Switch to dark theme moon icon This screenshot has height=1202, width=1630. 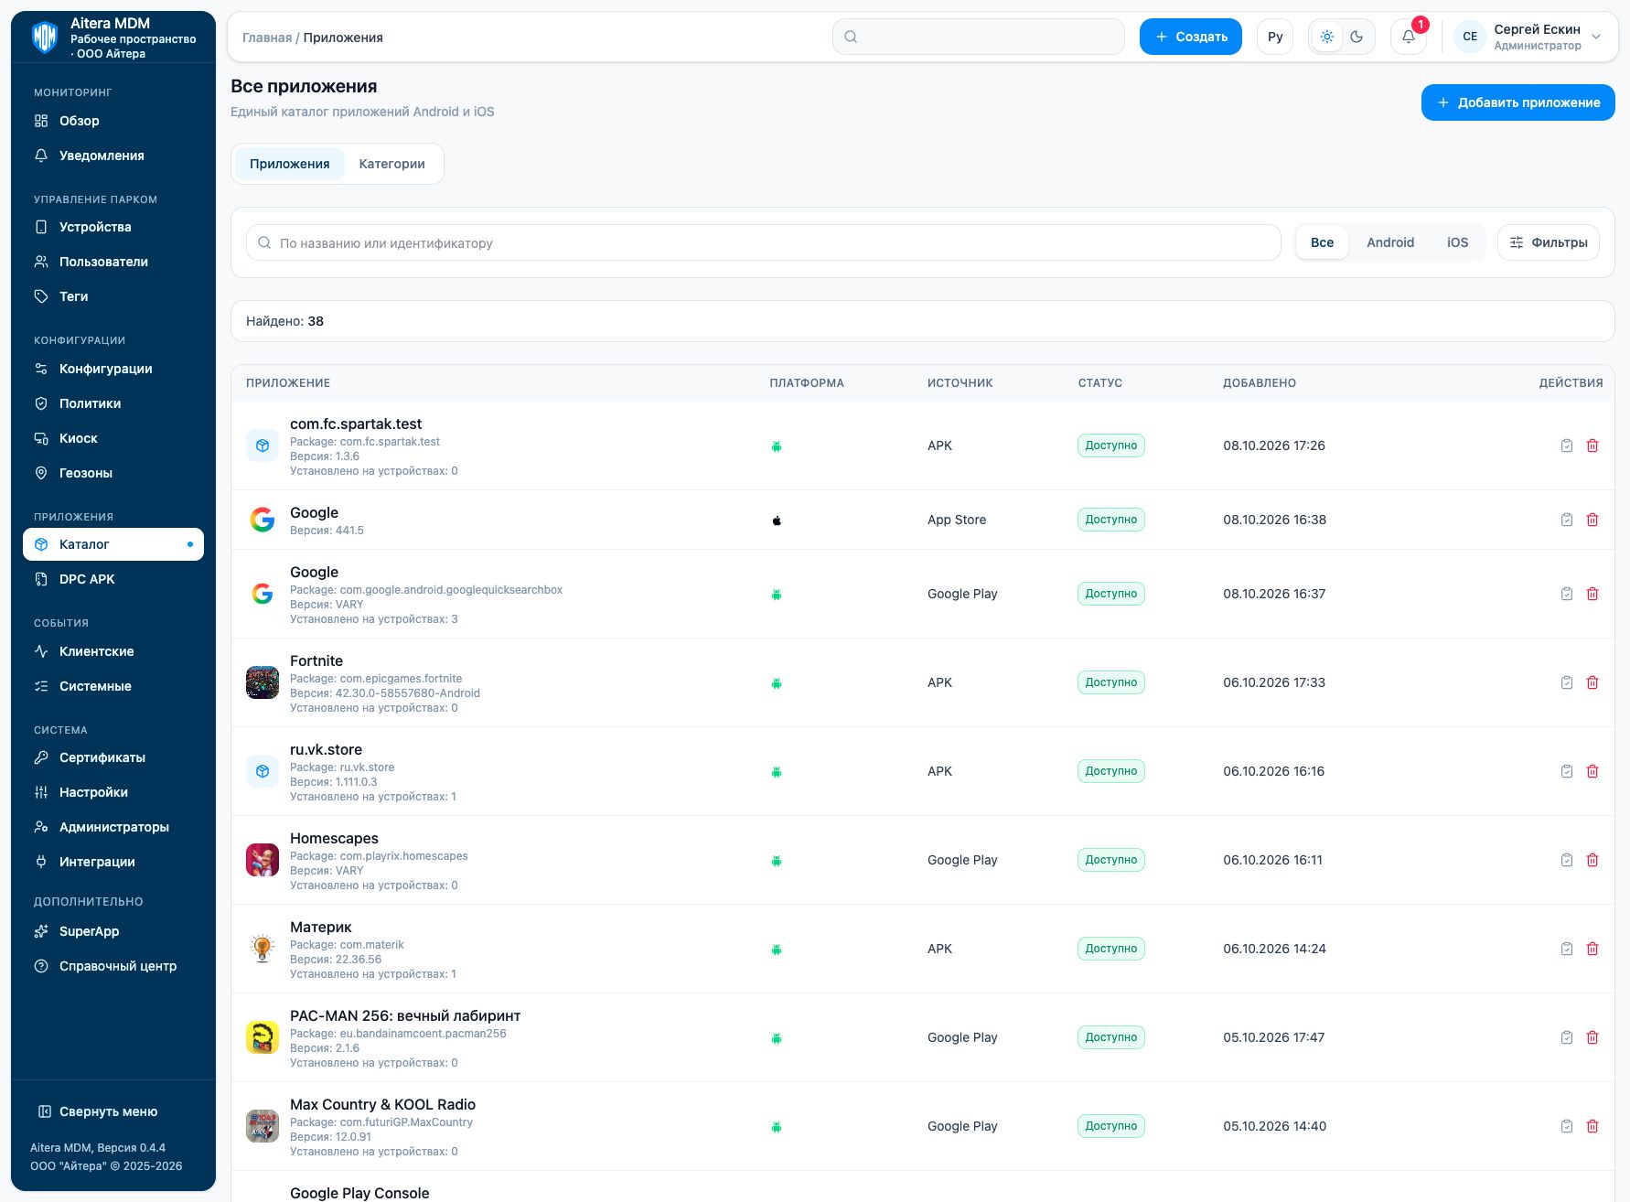click(x=1357, y=37)
